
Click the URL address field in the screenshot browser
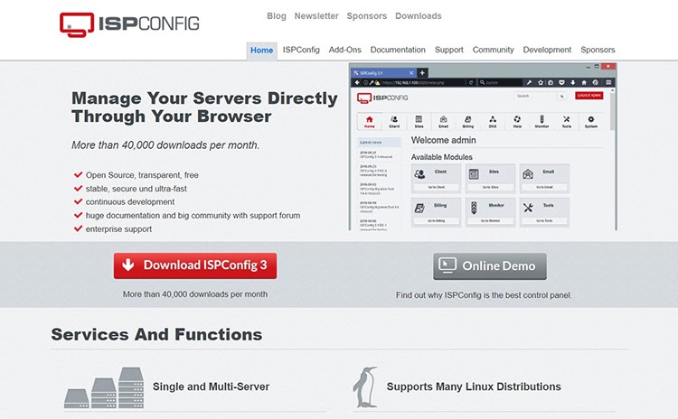tap(424, 82)
